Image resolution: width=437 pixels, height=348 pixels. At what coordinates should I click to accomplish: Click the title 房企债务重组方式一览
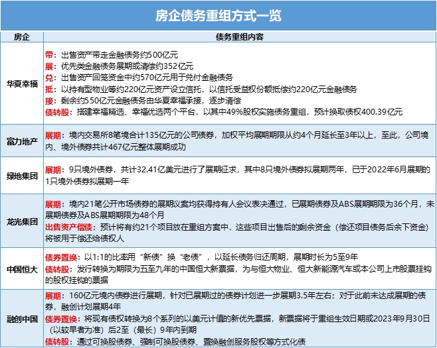218,15
